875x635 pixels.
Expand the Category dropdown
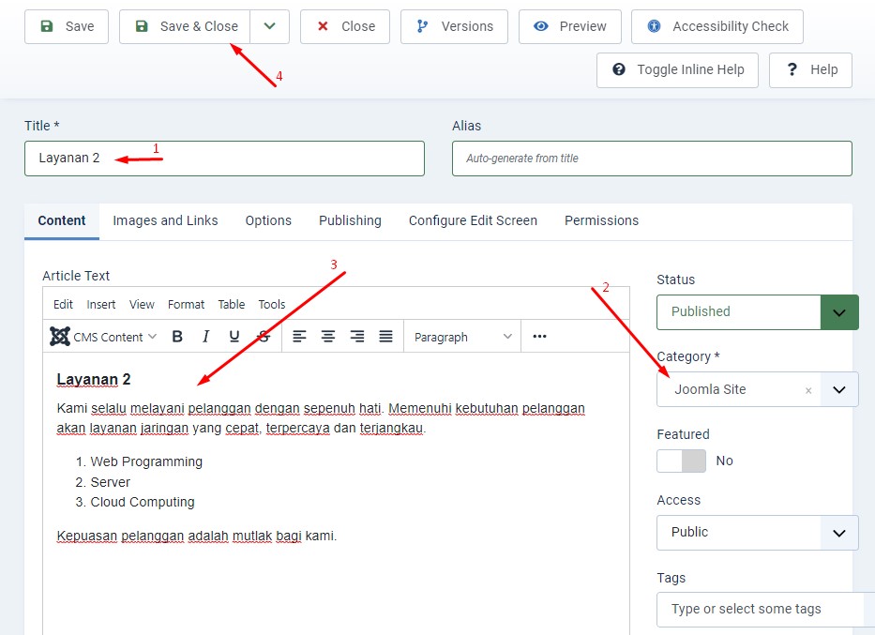tap(838, 389)
